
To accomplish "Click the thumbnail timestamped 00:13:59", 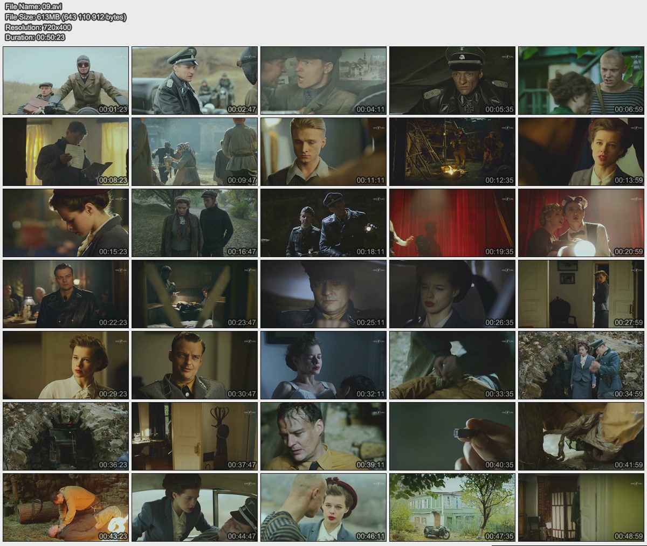I will [581, 151].
